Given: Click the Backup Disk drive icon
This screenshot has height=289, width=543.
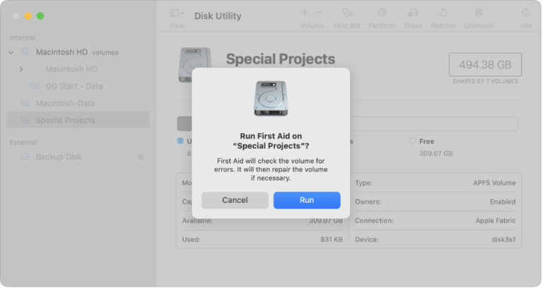Looking at the screenshot, I should [x=25, y=157].
